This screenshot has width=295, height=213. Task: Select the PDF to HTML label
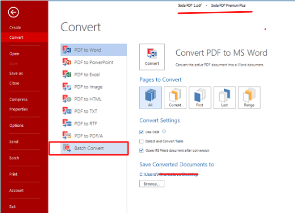point(88,99)
